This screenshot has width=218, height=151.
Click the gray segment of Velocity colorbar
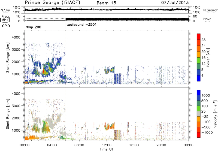point(199,114)
